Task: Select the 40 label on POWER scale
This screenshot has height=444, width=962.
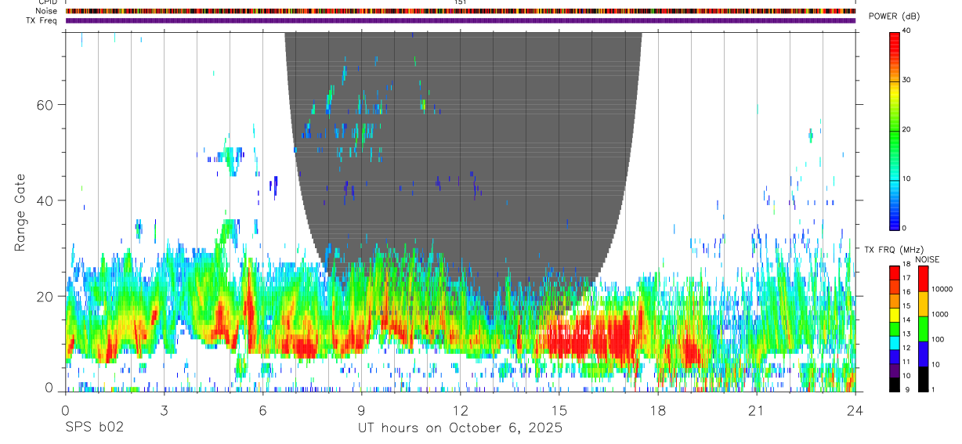Action: [x=906, y=31]
